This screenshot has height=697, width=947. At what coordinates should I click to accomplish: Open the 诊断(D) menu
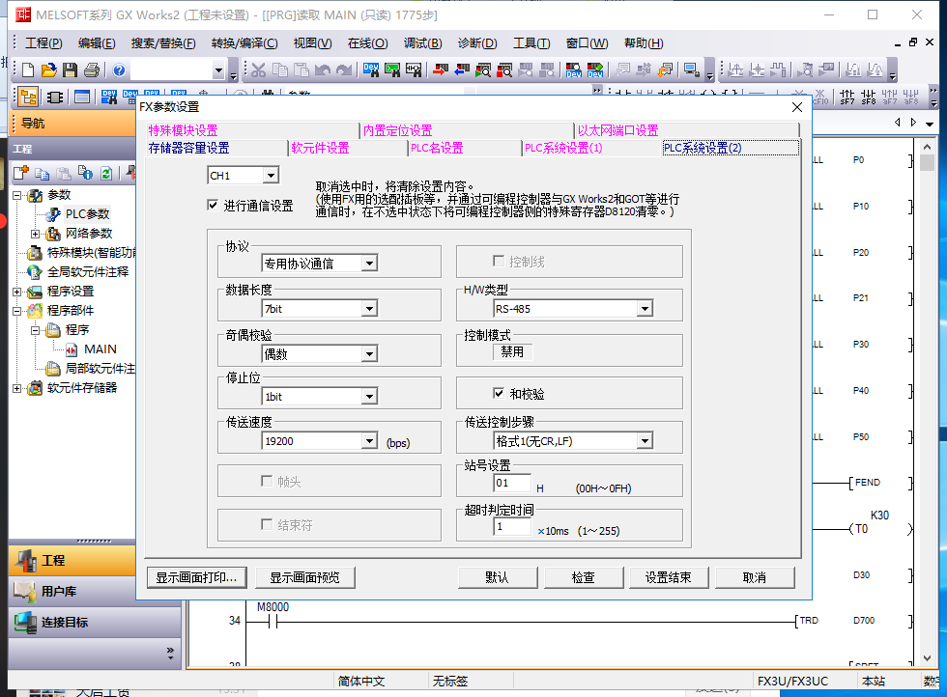point(477,43)
